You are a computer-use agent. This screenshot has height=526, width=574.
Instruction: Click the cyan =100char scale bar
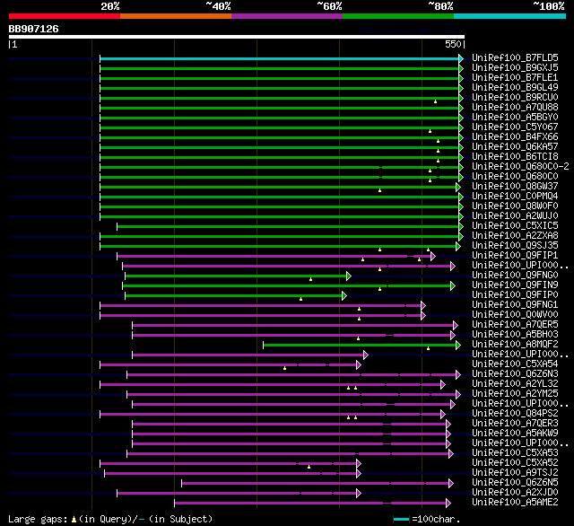click(401, 519)
